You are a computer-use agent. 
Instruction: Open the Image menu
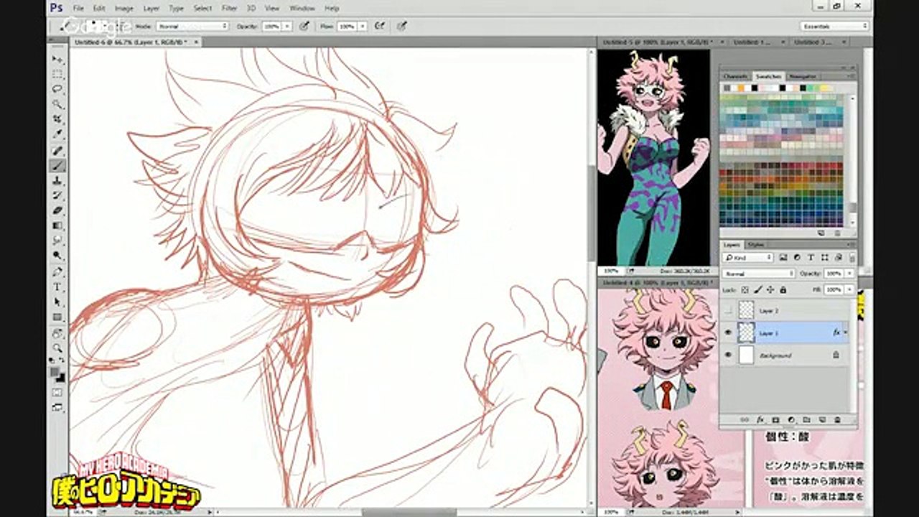tap(123, 9)
